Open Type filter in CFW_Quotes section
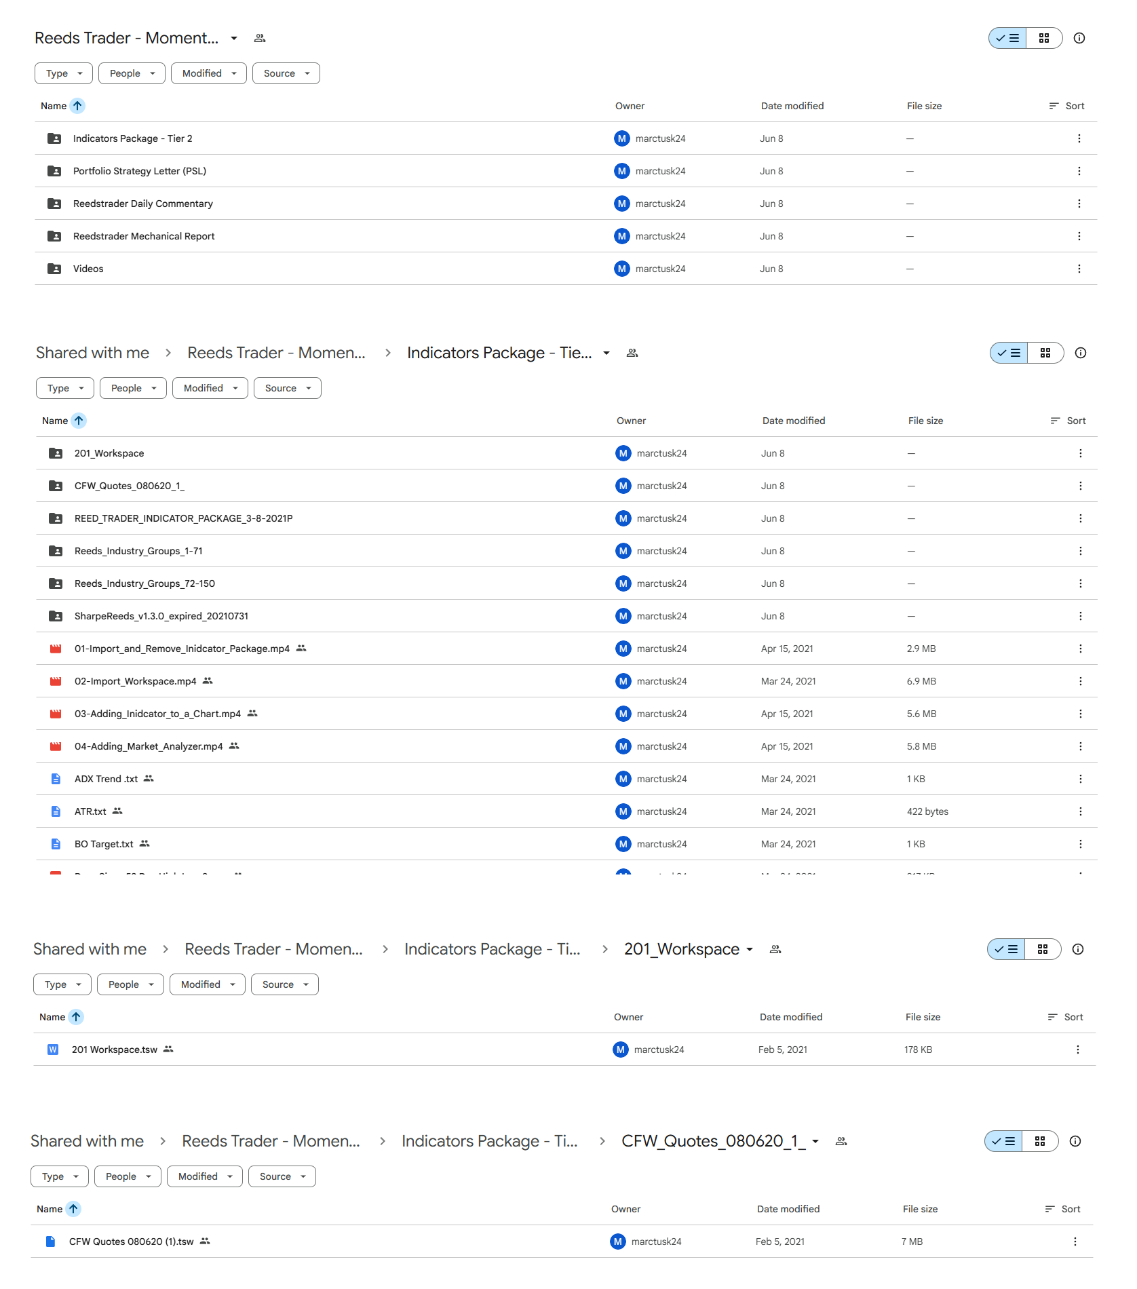Viewport: 1137px width, 1289px height. tap(60, 1176)
